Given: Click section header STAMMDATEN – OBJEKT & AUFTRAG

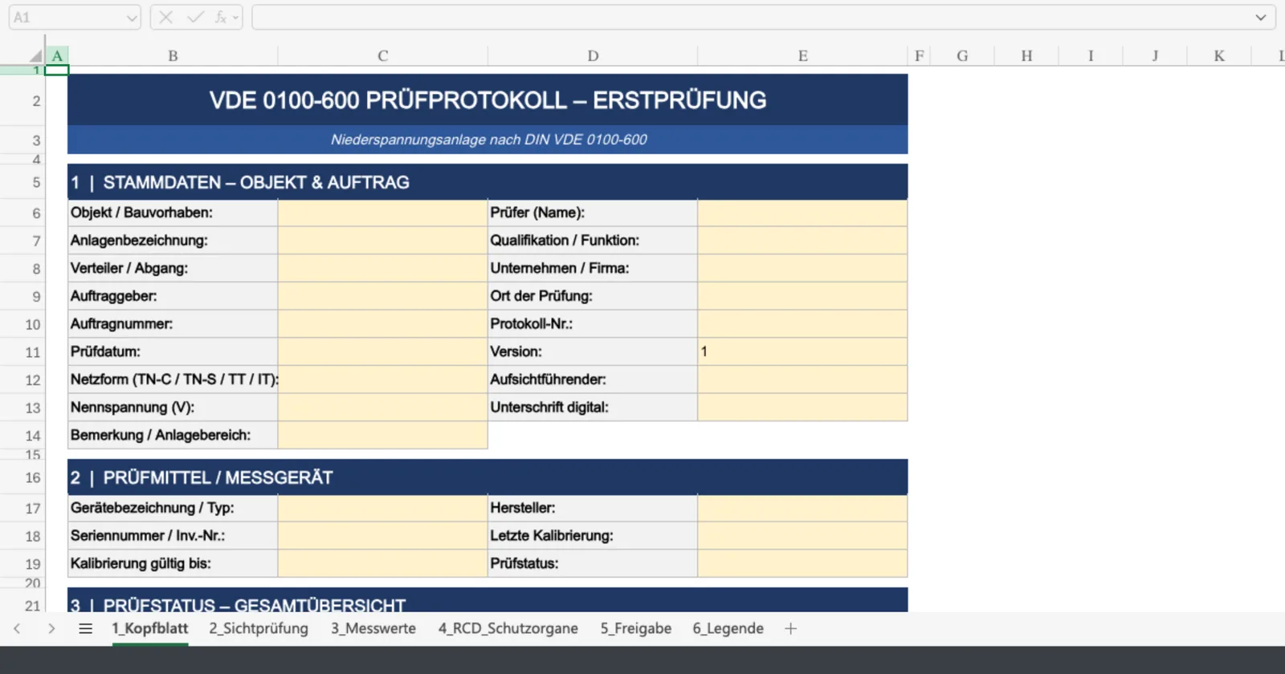Looking at the screenshot, I should 256,182.
